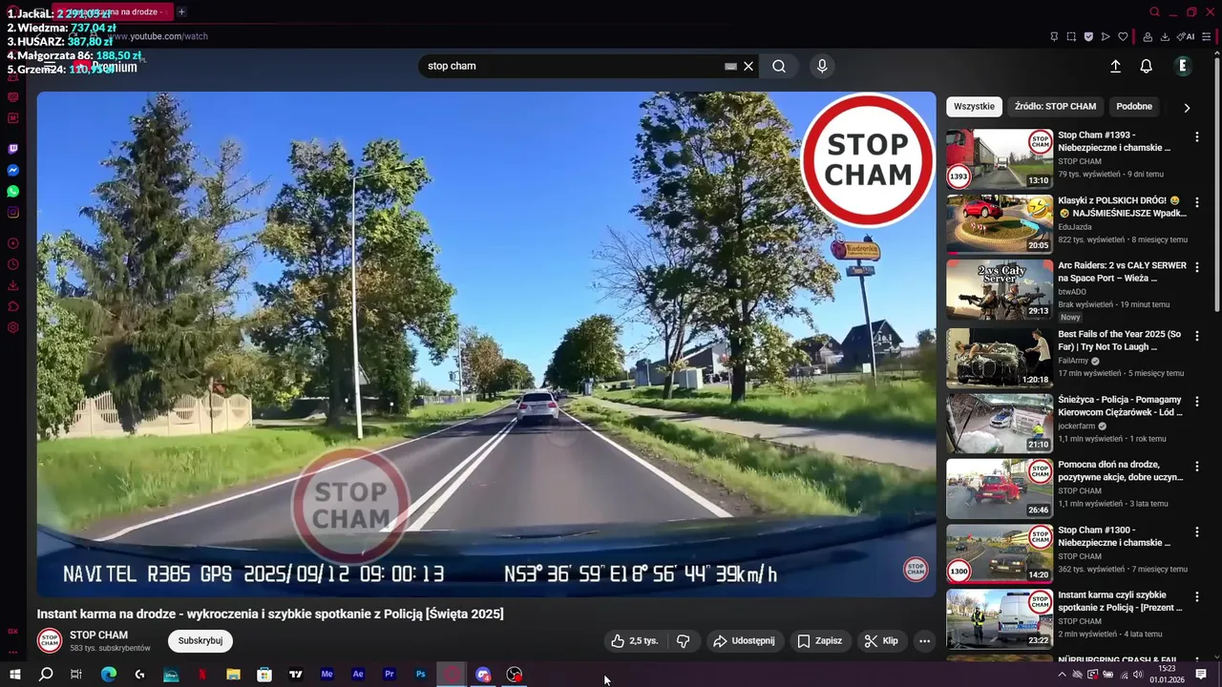Screen dimensions: 1222x687
Task: Like the video (2,5 tys.)
Action: click(635, 641)
